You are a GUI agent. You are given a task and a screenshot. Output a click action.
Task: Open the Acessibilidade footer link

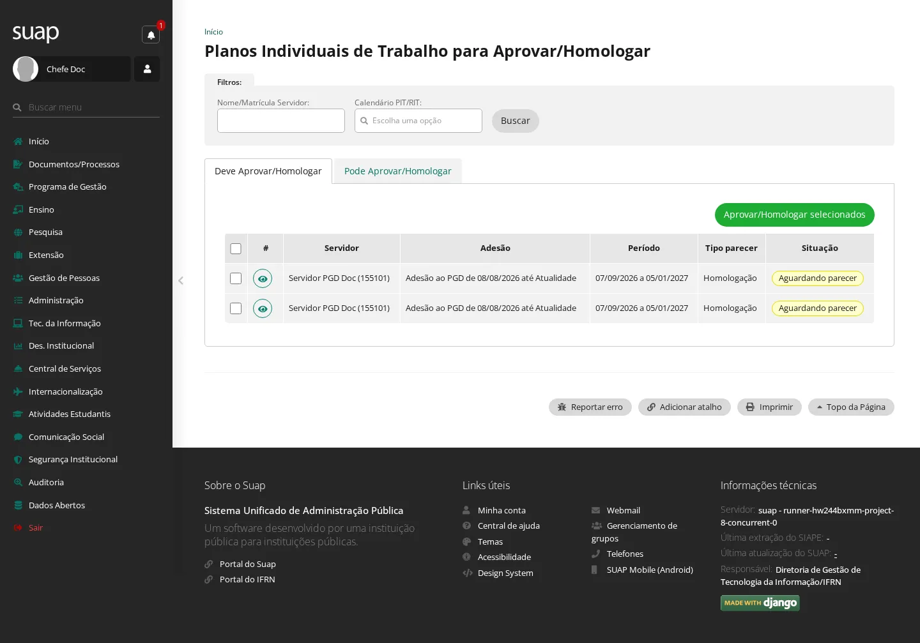pos(504,557)
